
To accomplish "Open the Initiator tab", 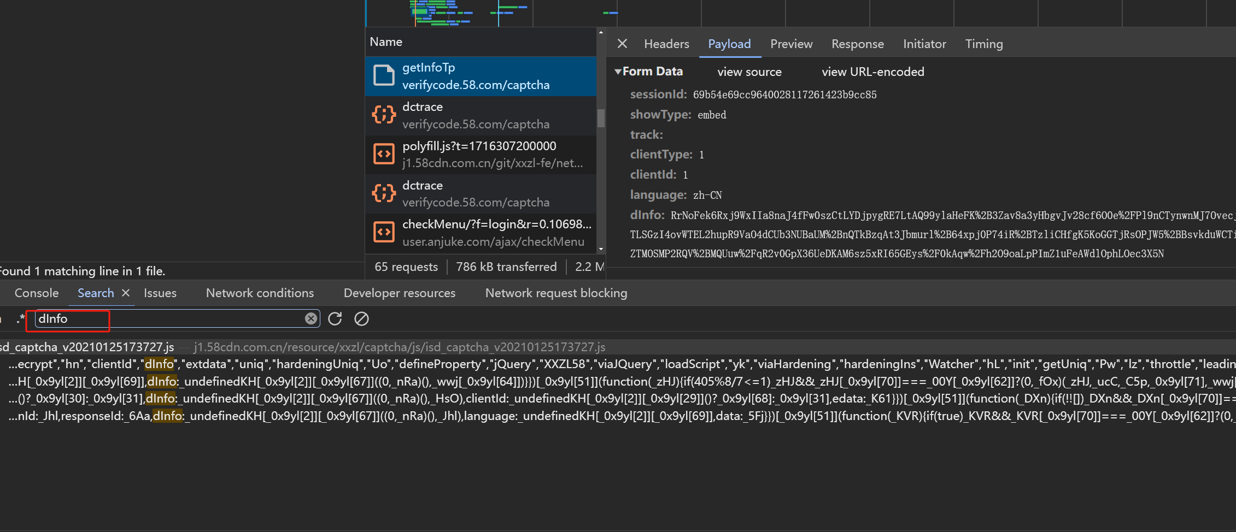I will pyautogui.click(x=924, y=44).
